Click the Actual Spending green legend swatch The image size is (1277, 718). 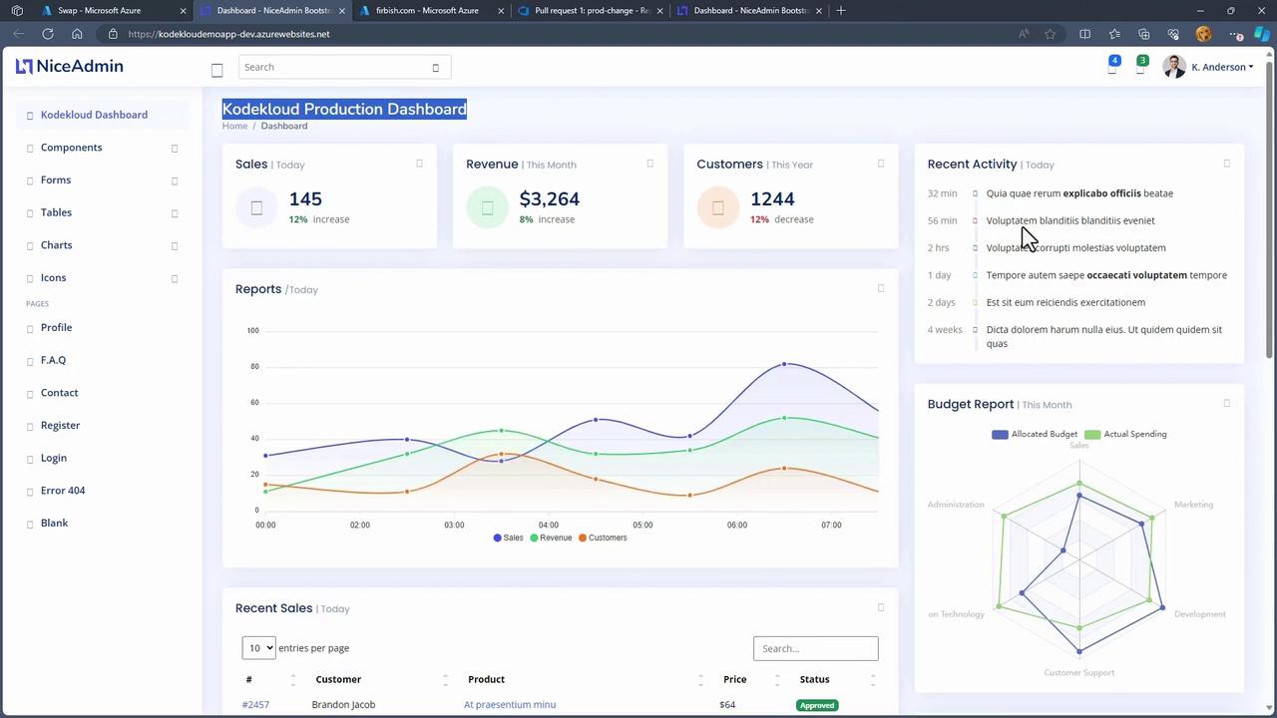pos(1092,434)
